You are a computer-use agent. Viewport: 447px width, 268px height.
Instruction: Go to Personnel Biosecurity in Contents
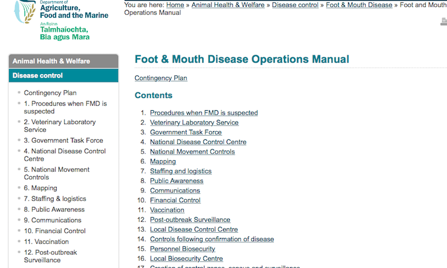tap(182, 249)
